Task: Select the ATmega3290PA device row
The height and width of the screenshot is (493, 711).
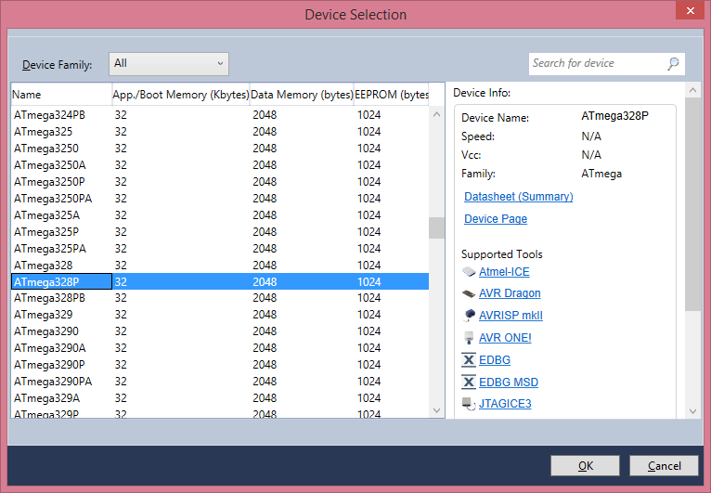Action: pyautogui.click(x=220, y=382)
